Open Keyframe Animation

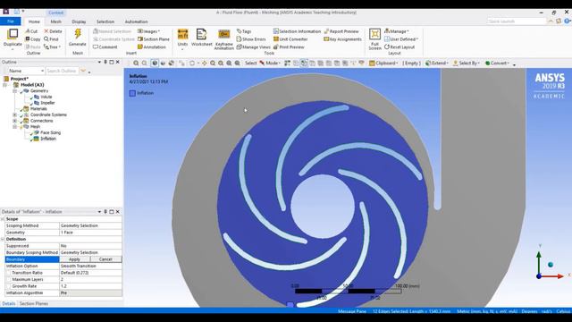[224, 39]
